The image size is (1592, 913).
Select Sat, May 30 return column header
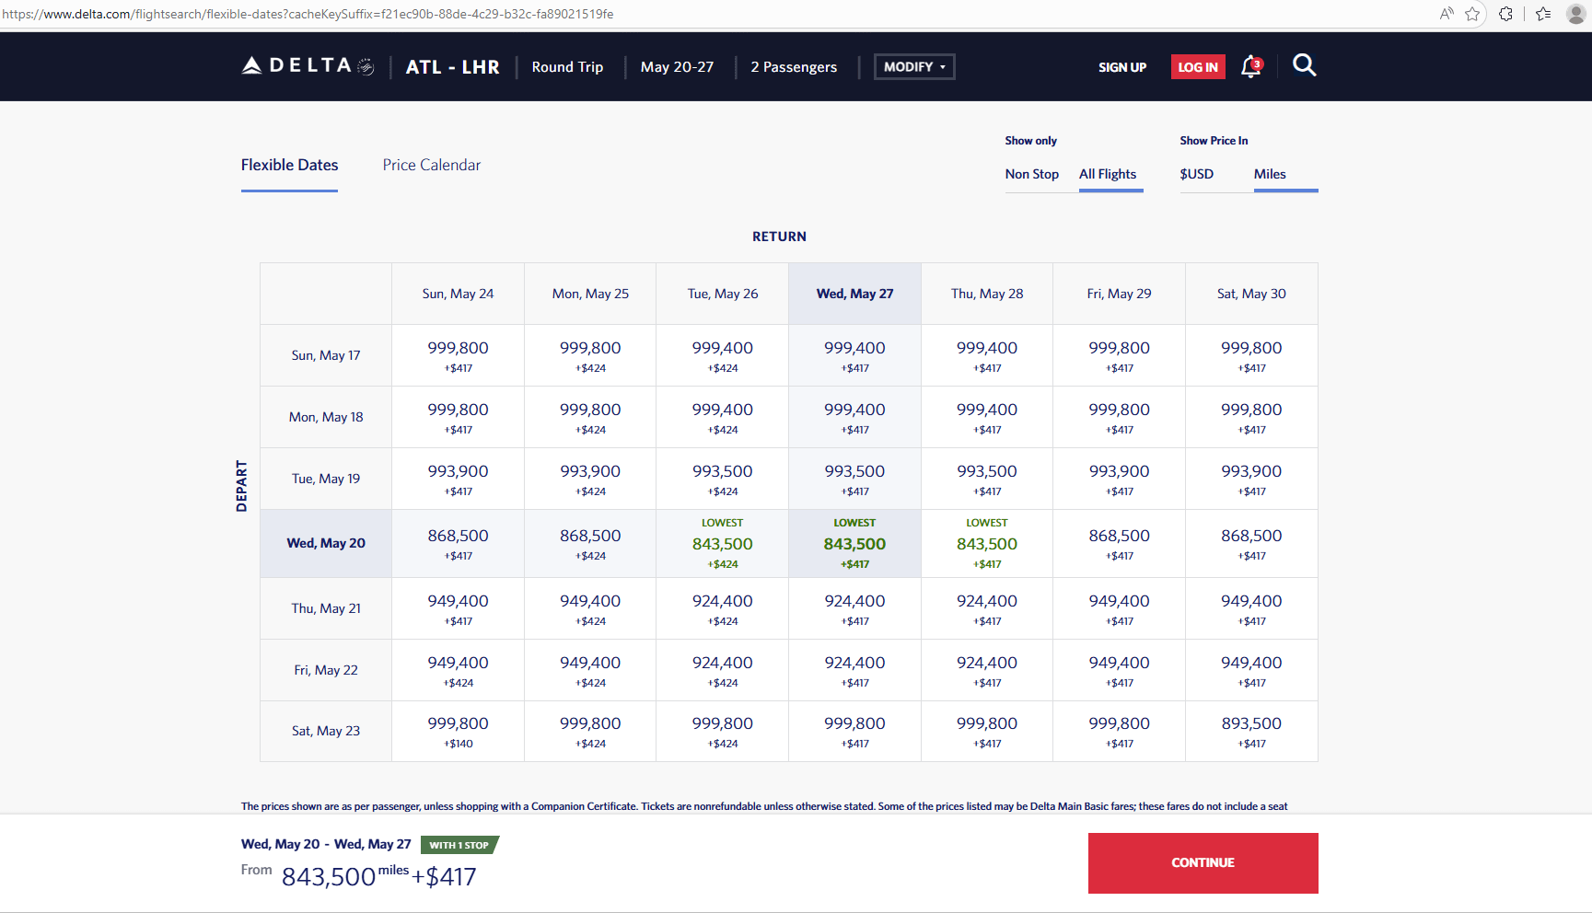pos(1251,294)
